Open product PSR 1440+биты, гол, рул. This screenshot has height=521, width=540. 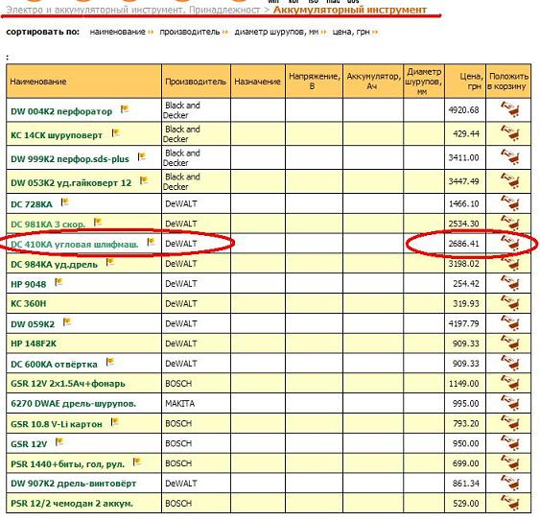coord(67,464)
